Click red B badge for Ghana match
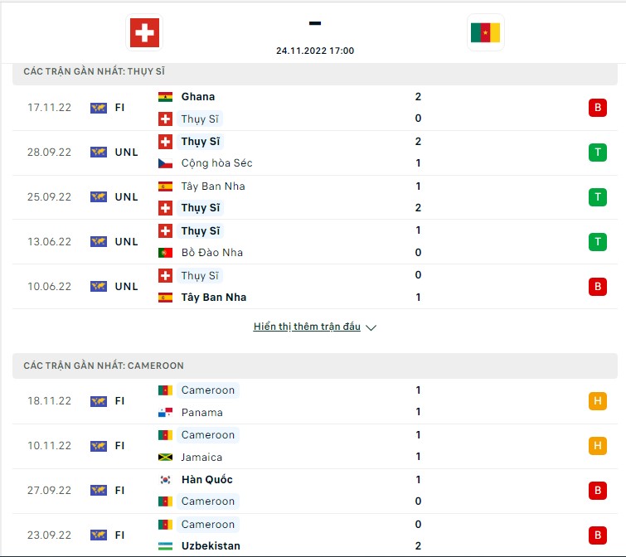626x557 pixels. 597,108
